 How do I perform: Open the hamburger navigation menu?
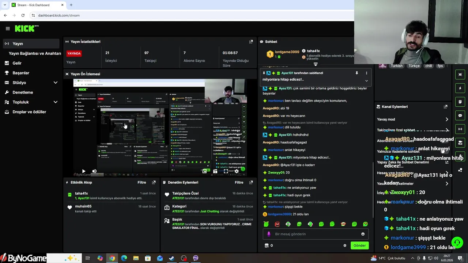[8, 28]
